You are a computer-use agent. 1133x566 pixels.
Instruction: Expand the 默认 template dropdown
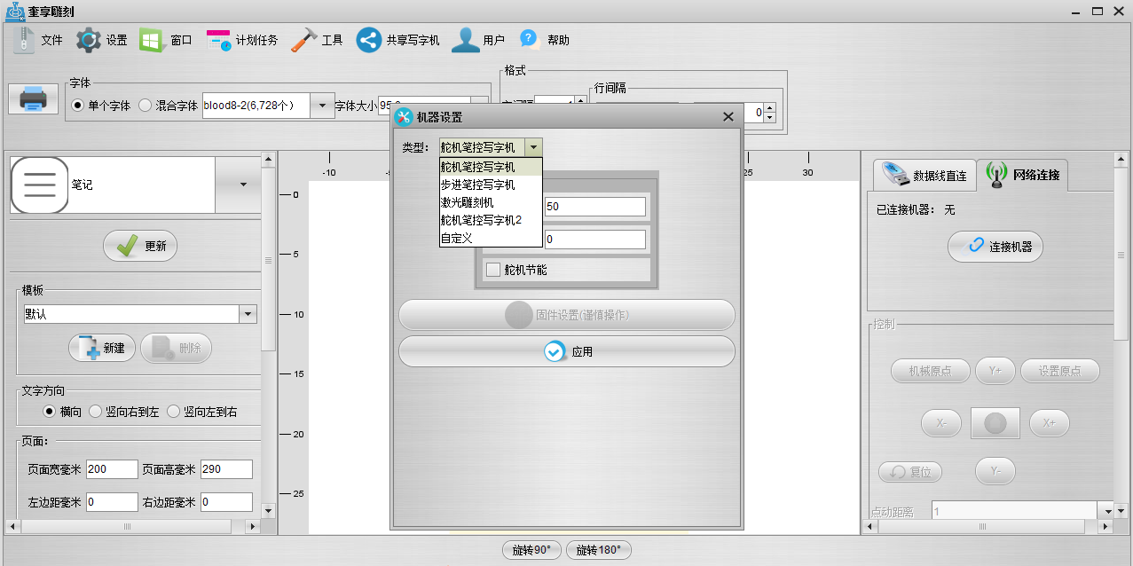(x=248, y=314)
